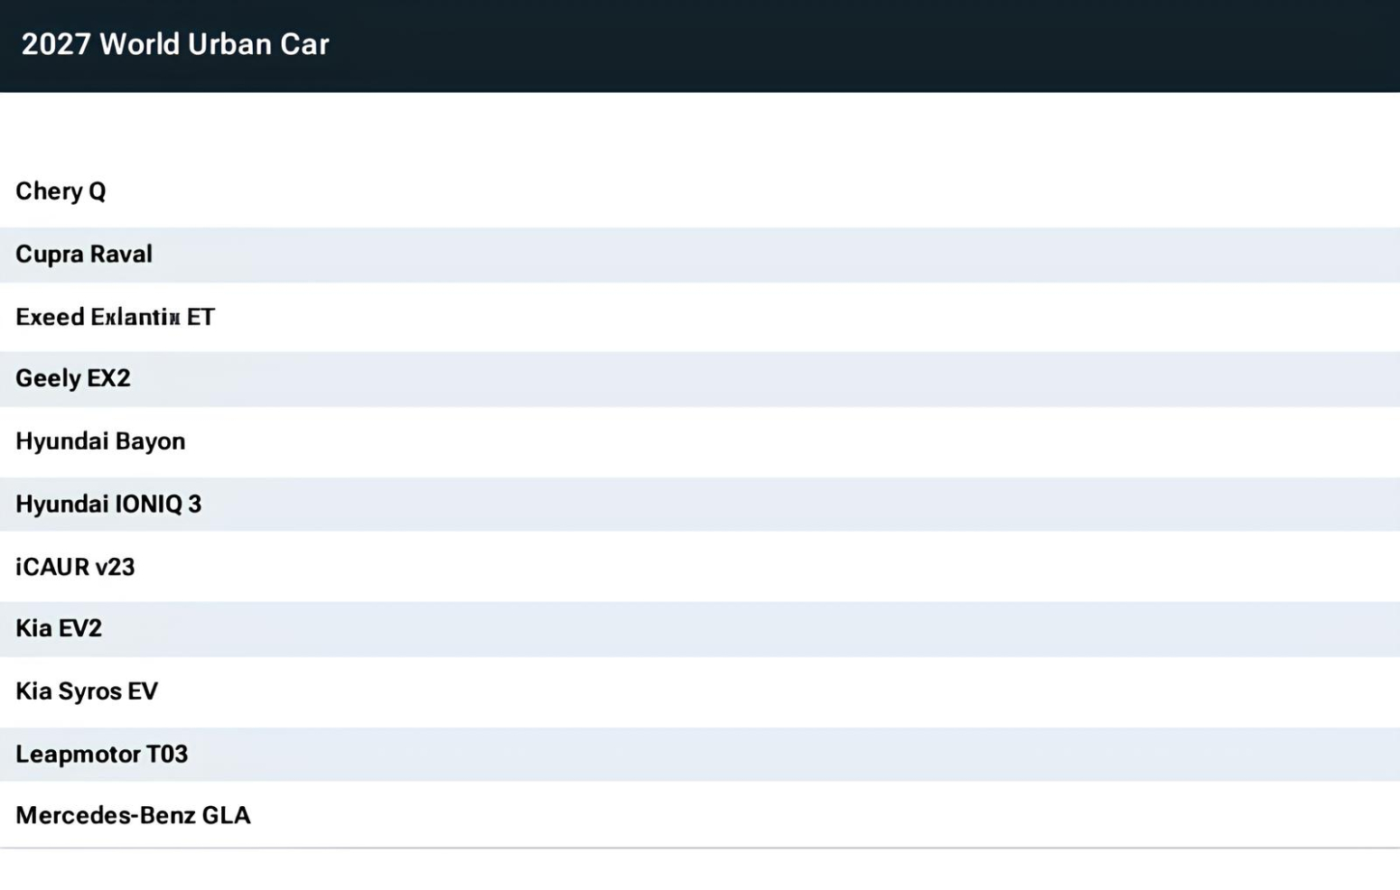Open the Hyundai Bayon entry
Viewport: 1400px width, 890px height.
700,441
